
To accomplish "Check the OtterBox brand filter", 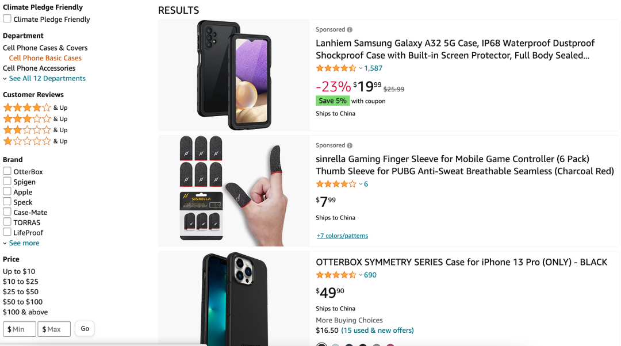I will (x=7, y=171).
